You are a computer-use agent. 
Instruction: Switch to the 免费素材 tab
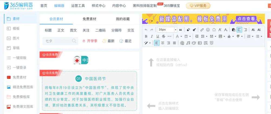pos(89,19)
